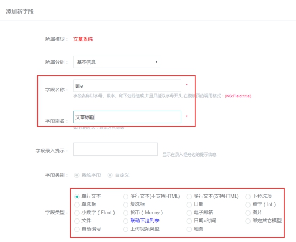
Task: Choose 多行文本(不支持HTML) field type
Action: (126, 197)
